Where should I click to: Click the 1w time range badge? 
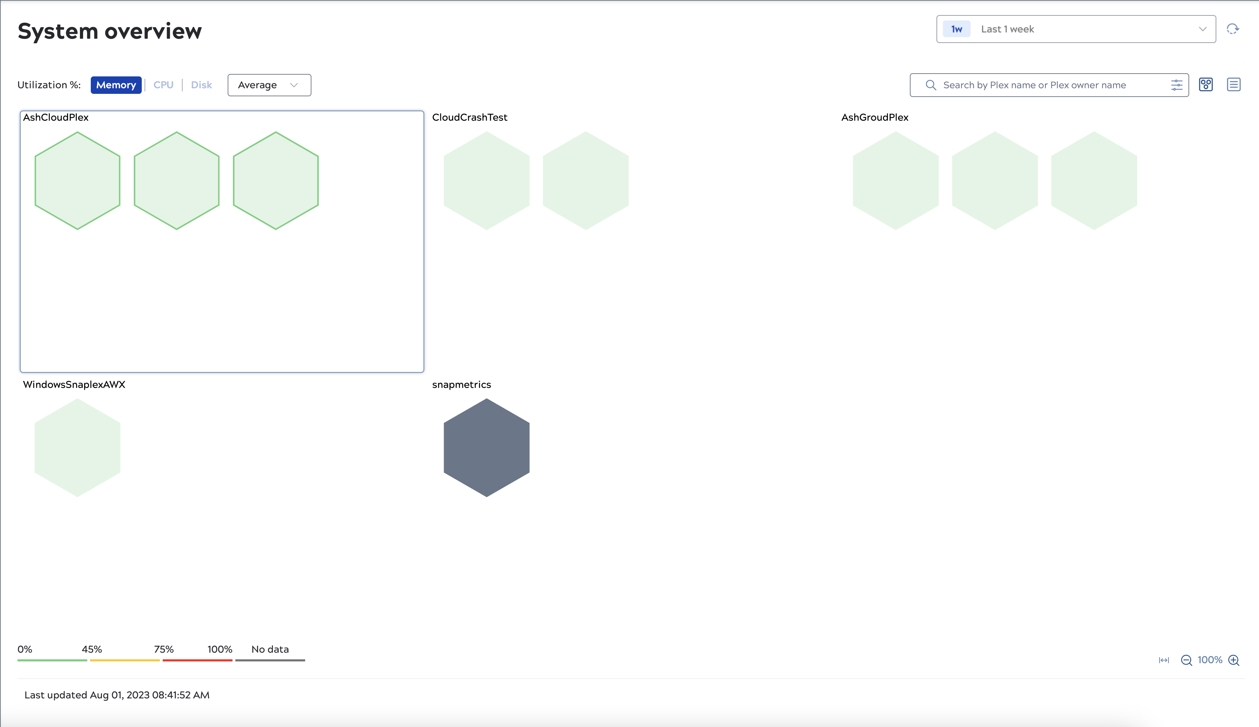[x=956, y=29]
